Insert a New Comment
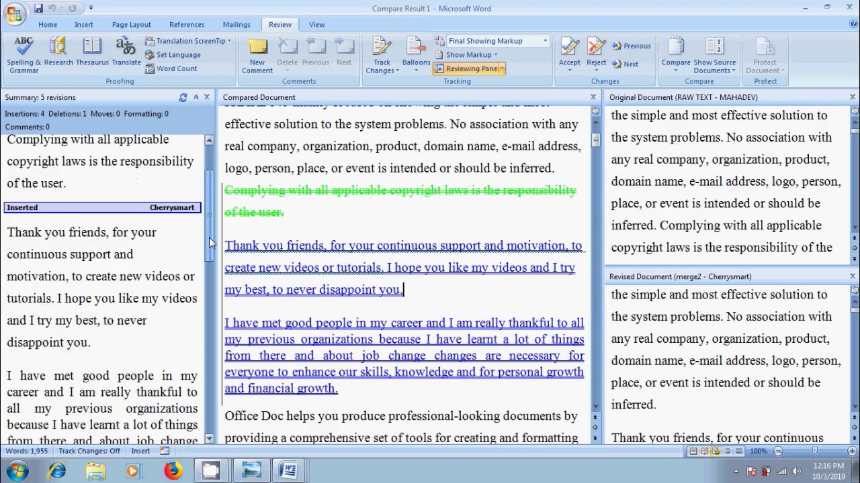The height and width of the screenshot is (483, 860). 257,55
